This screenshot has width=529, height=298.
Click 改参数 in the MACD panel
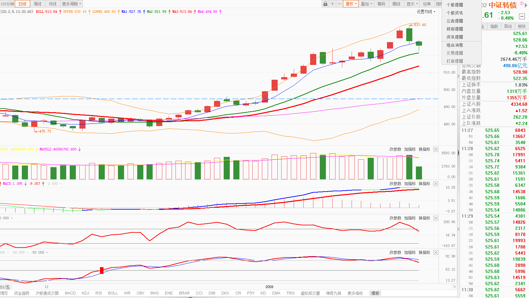tap(395, 184)
